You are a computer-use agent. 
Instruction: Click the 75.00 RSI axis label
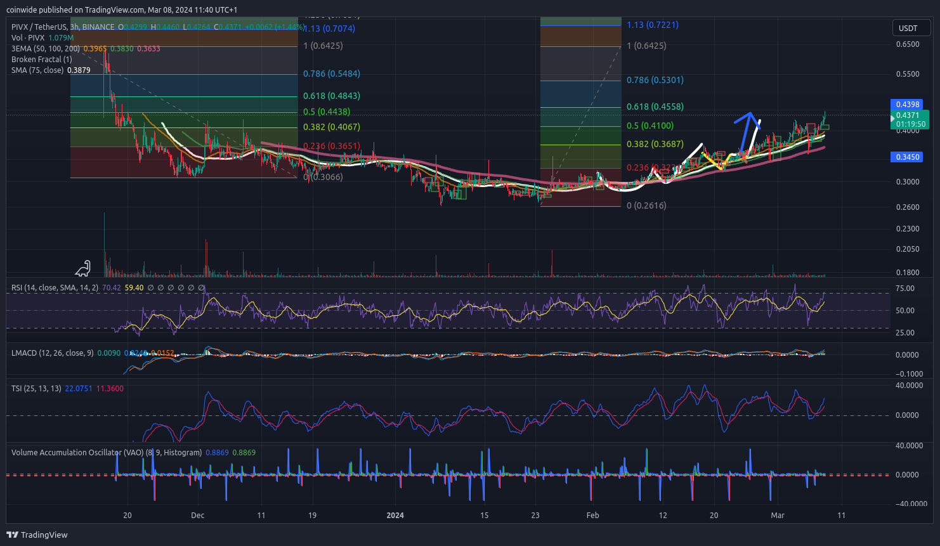tap(905, 289)
